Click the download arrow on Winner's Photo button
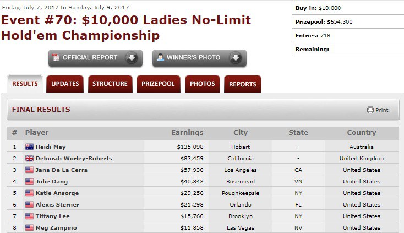This screenshot has height=233, width=404. 236,57
